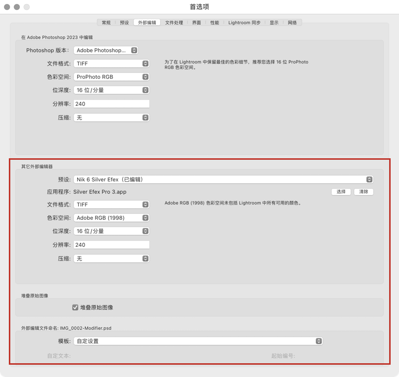Open the 预设 preferences tab
Screen dimensions: 399x377
click(x=124, y=23)
